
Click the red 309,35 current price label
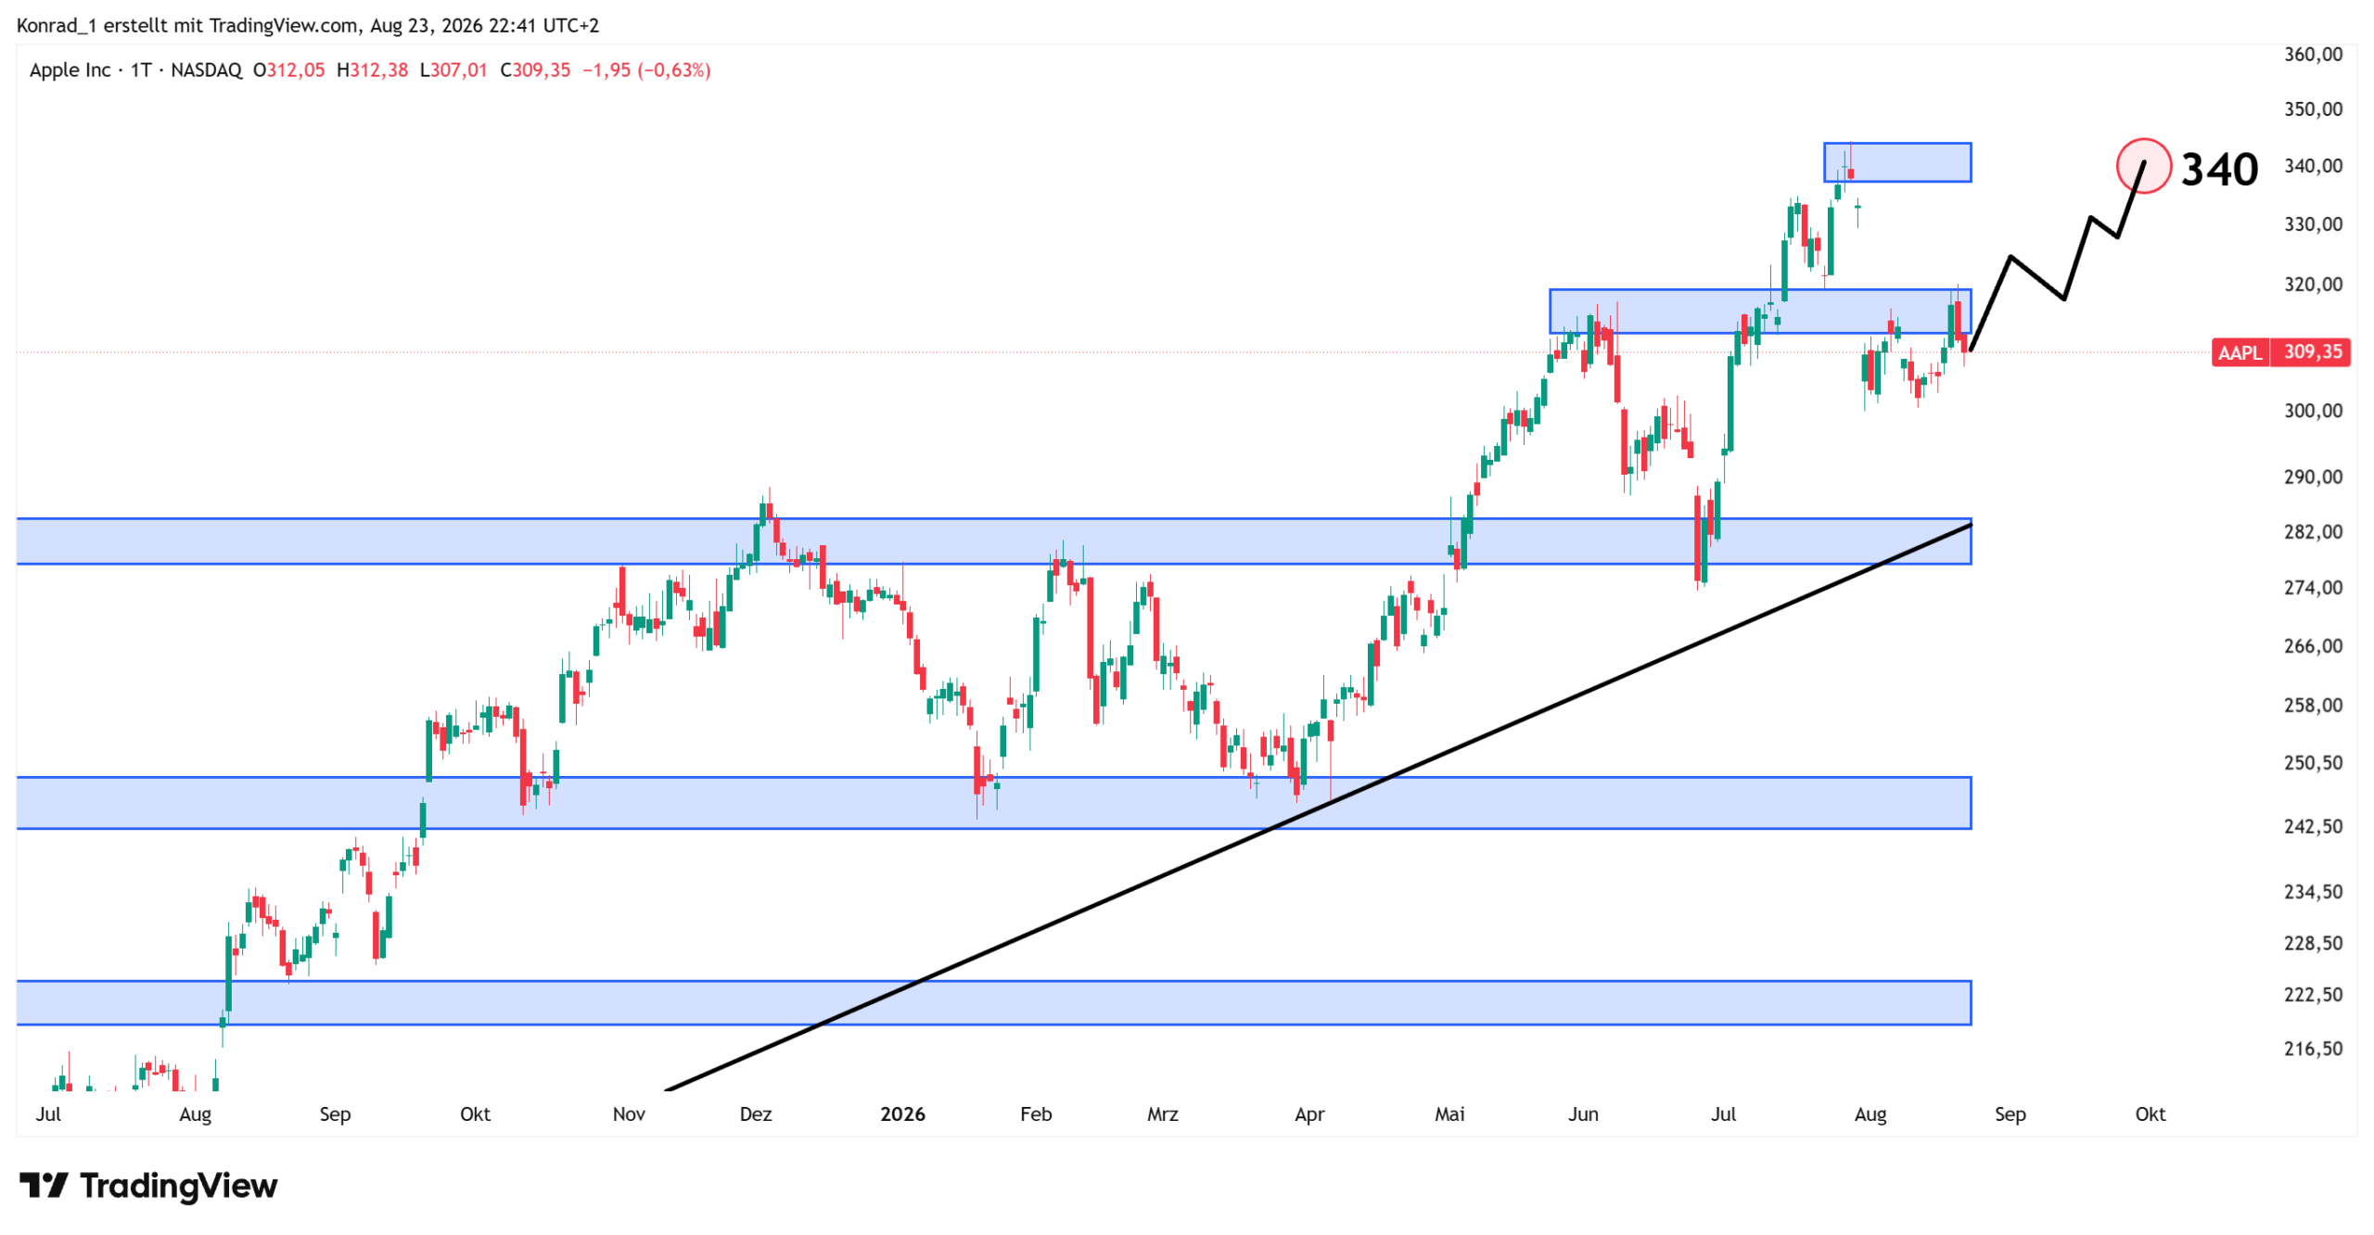(2311, 352)
